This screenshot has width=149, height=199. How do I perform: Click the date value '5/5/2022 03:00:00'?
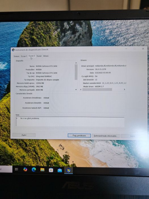(x=103, y=73)
